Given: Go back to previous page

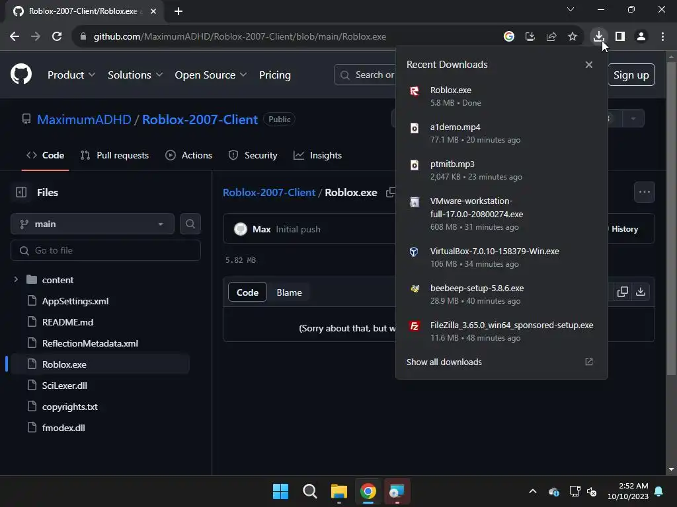Looking at the screenshot, I should click(x=15, y=36).
